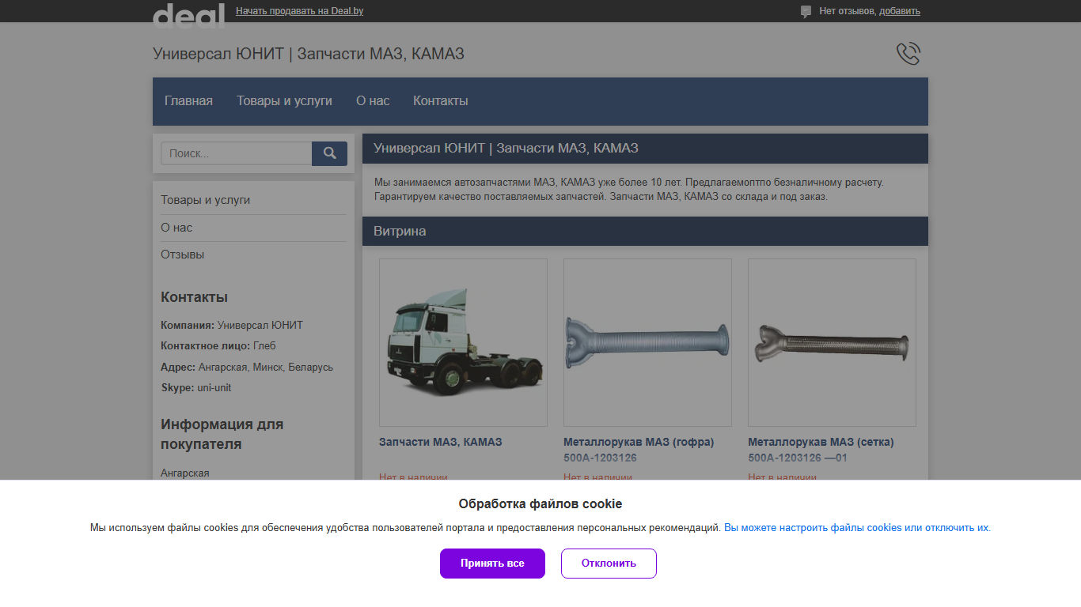The image size is (1081, 607).
Task: Open sidebar link Отзывы
Action: tap(183, 254)
